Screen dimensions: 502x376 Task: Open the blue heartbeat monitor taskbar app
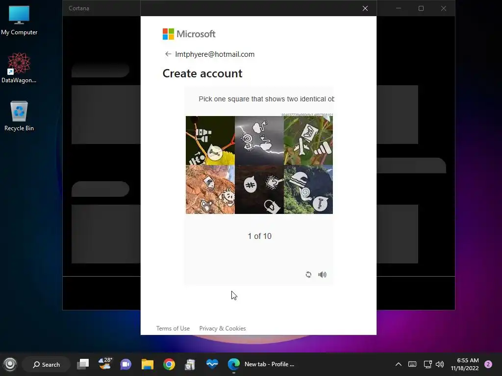coord(212,364)
